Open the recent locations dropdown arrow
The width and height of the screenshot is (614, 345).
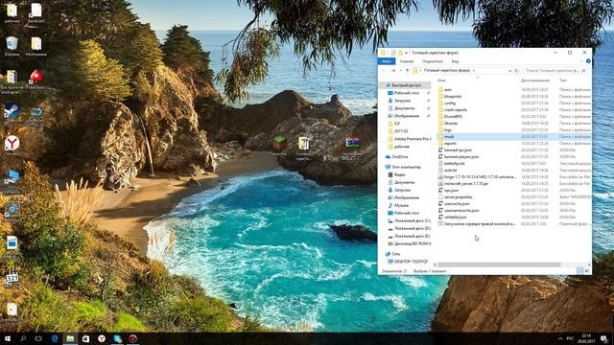coord(401,70)
